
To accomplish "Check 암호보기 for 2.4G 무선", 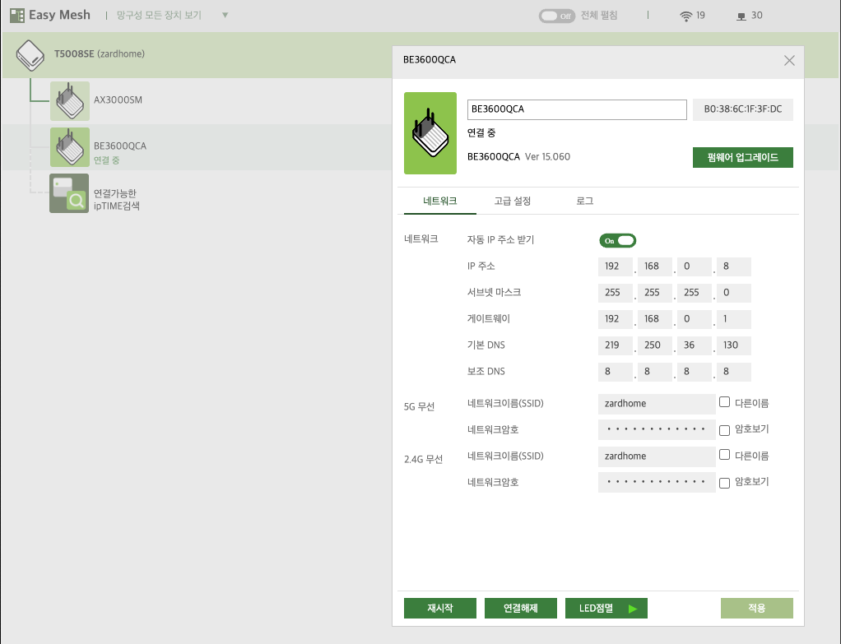I will (x=725, y=483).
